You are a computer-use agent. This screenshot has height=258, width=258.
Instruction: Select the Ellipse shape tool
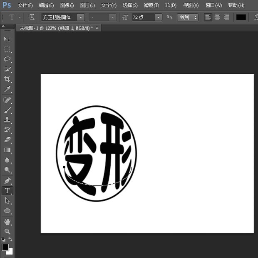tap(7, 211)
